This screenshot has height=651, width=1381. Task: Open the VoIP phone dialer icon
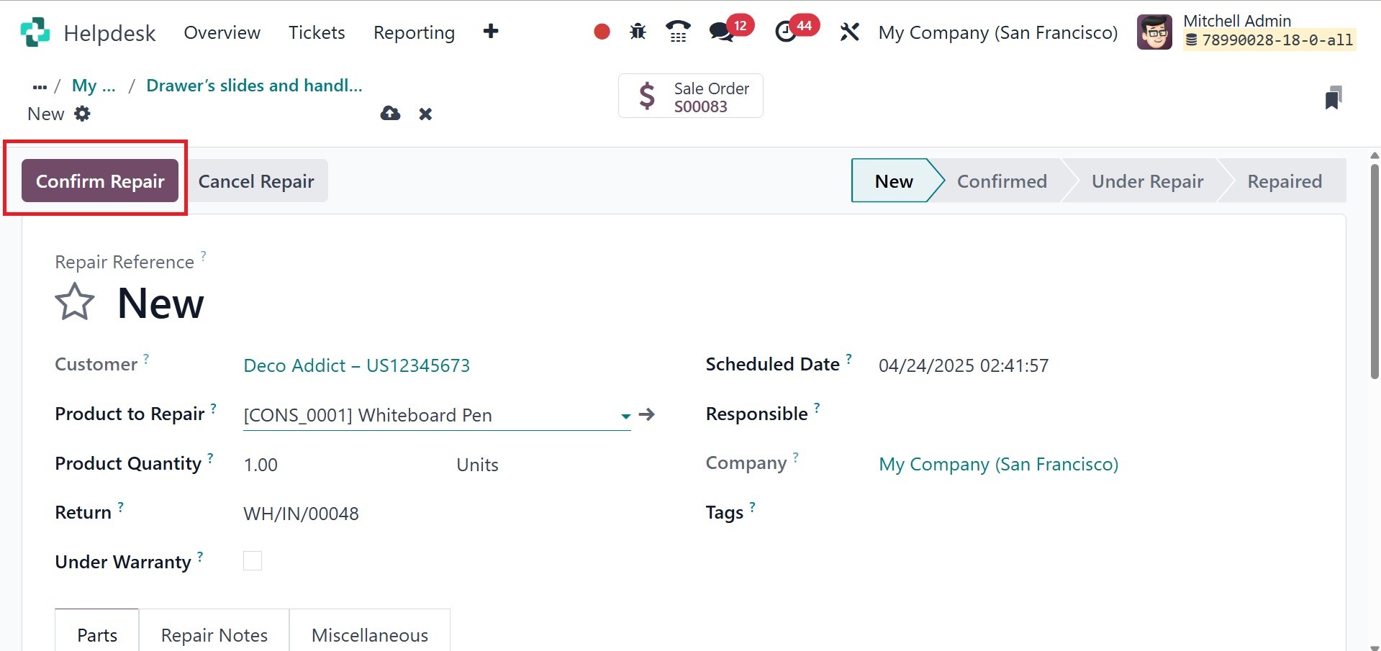[678, 32]
